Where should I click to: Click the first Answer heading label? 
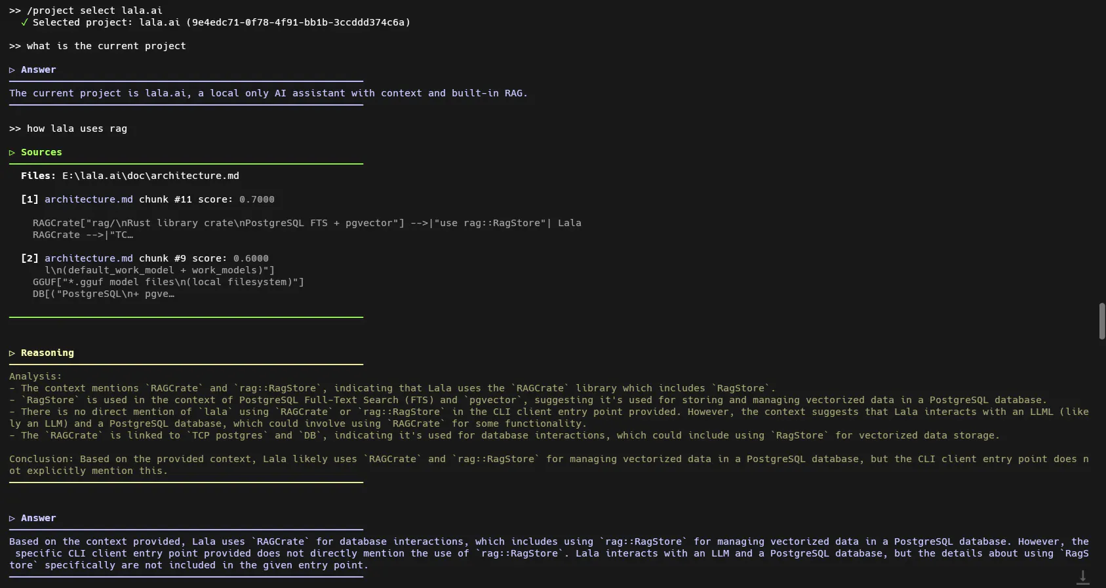[38, 69]
